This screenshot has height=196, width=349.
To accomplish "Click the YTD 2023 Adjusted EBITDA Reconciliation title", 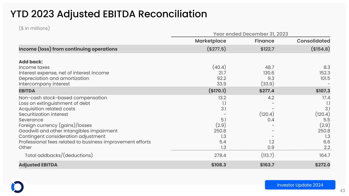I will (109, 14).
